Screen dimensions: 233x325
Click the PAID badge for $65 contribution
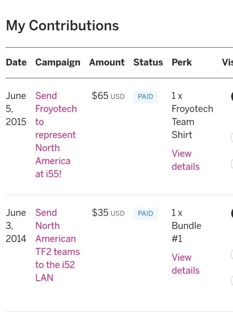point(146,97)
